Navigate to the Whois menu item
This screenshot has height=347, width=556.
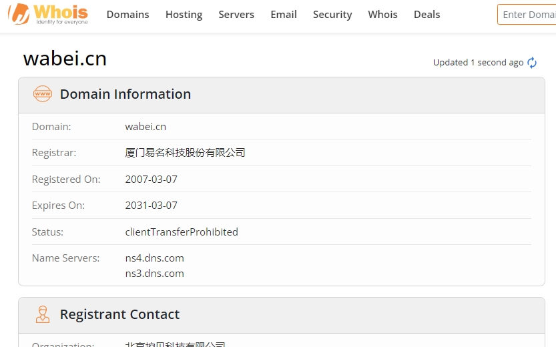click(x=382, y=15)
